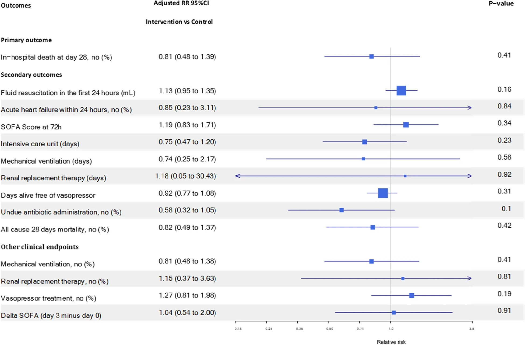Click the 0.82 (0.49 to 1.37) estimate text
Screen dimensions: 525x345
point(187,228)
